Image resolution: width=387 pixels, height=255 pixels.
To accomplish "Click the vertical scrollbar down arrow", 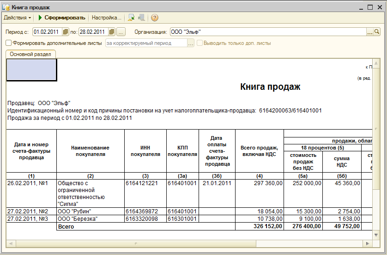I will point(376,235).
